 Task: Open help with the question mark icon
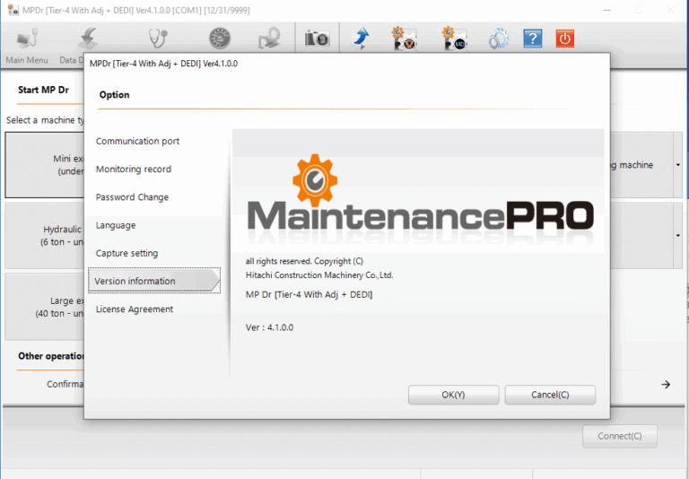pyautogui.click(x=533, y=39)
